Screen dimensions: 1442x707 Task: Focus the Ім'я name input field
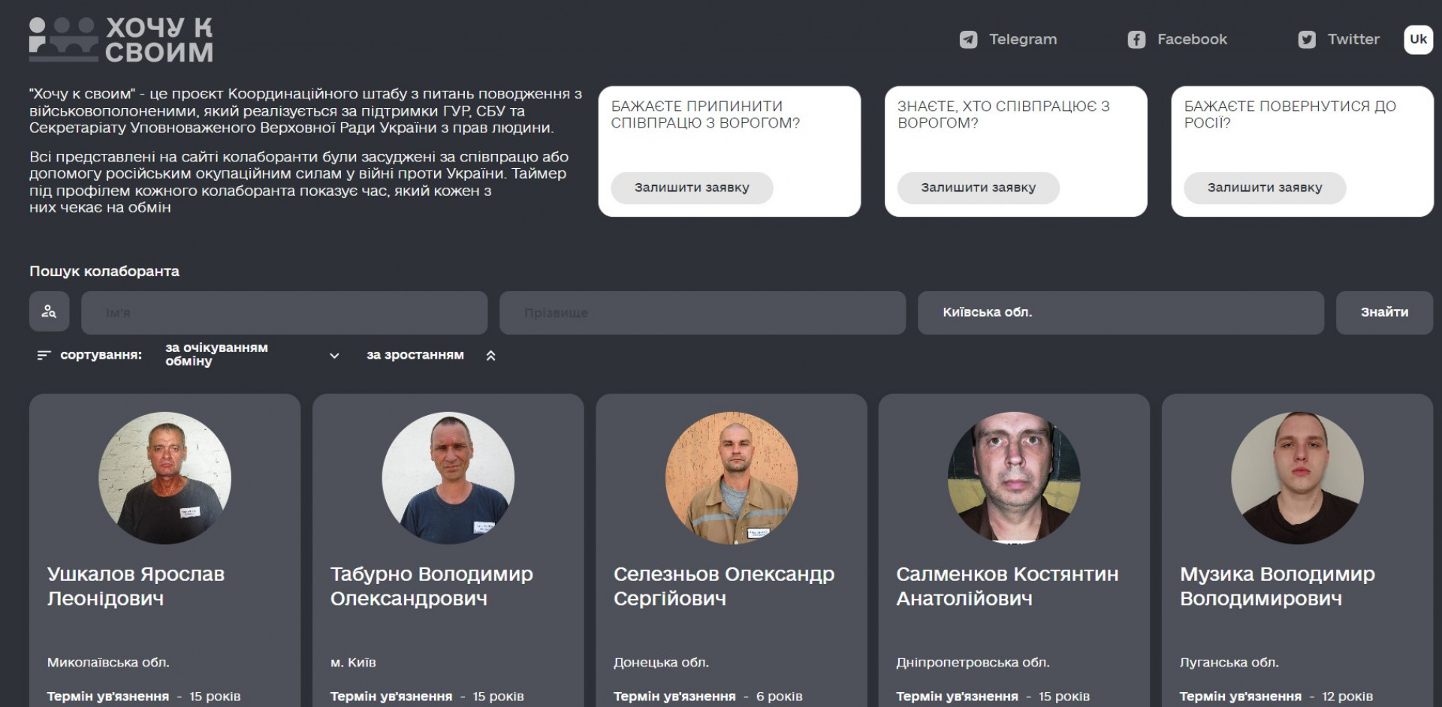click(x=284, y=312)
